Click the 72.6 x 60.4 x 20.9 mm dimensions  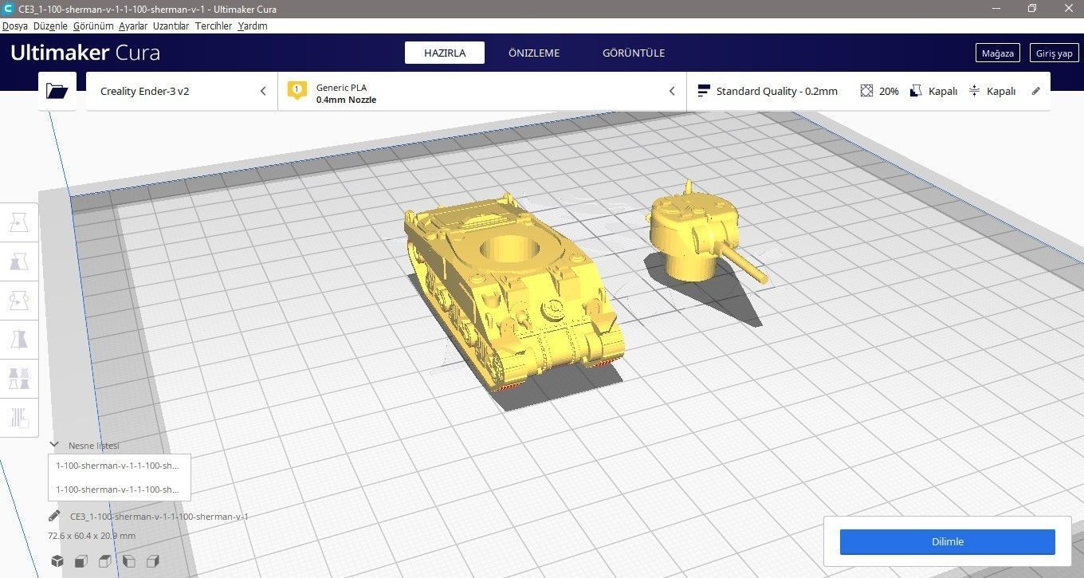(x=92, y=536)
